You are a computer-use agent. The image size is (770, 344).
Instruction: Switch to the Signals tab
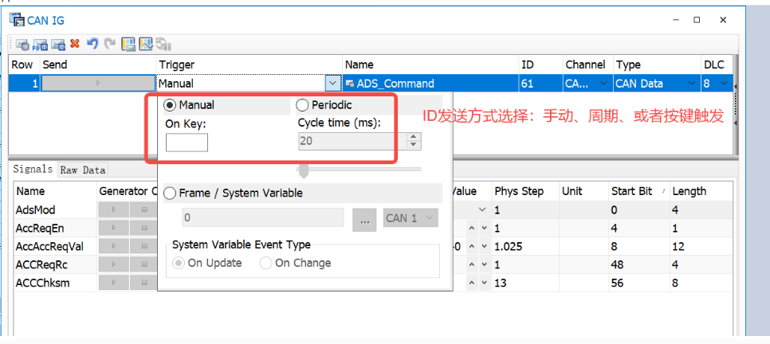(x=33, y=169)
